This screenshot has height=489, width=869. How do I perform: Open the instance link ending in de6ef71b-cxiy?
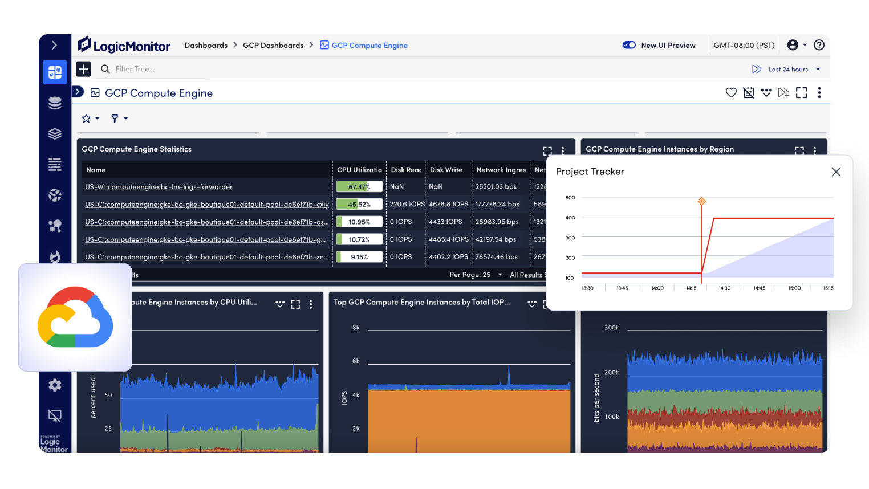[207, 205]
